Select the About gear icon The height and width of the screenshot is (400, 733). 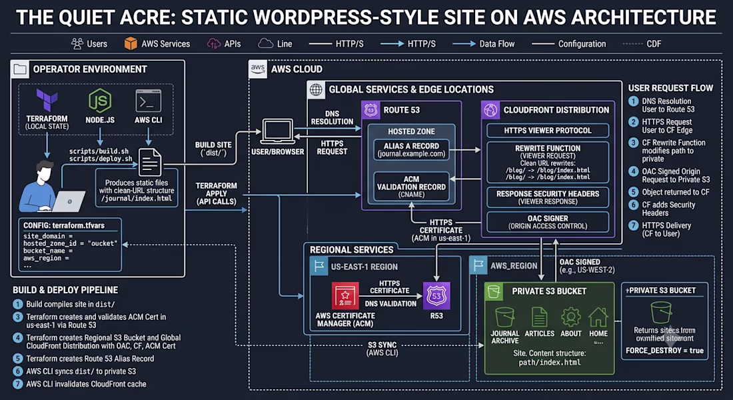coord(571,317)
